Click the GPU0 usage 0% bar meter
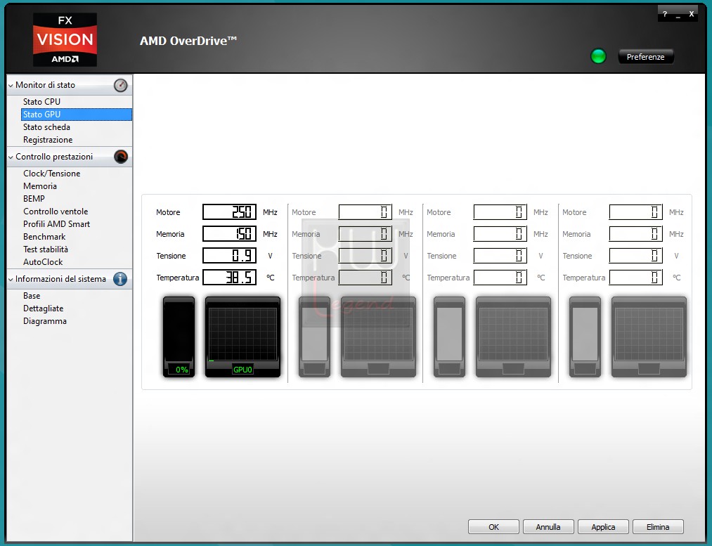The width and height of the screenshot is (712, 546). [179, 337]
